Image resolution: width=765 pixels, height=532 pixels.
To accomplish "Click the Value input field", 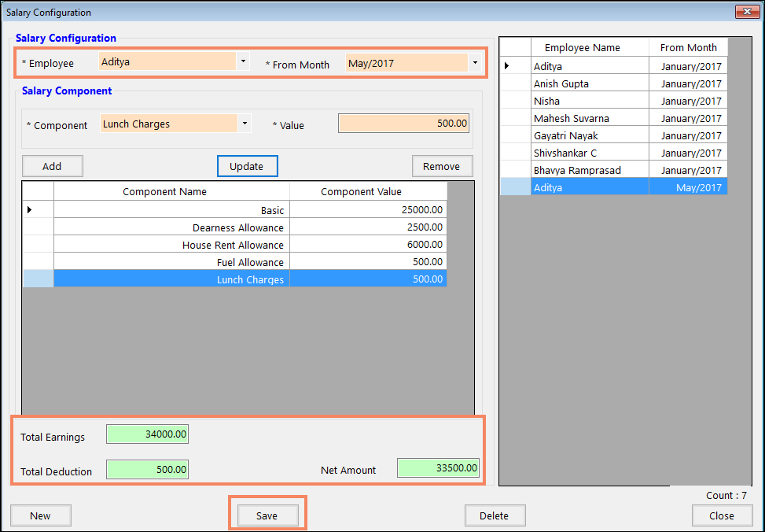I will click(403, 123).
